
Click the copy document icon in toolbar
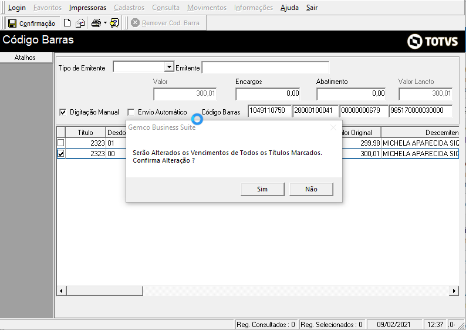[80, 23]
